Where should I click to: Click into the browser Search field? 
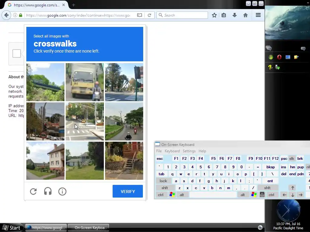click(x=182, y=15)
